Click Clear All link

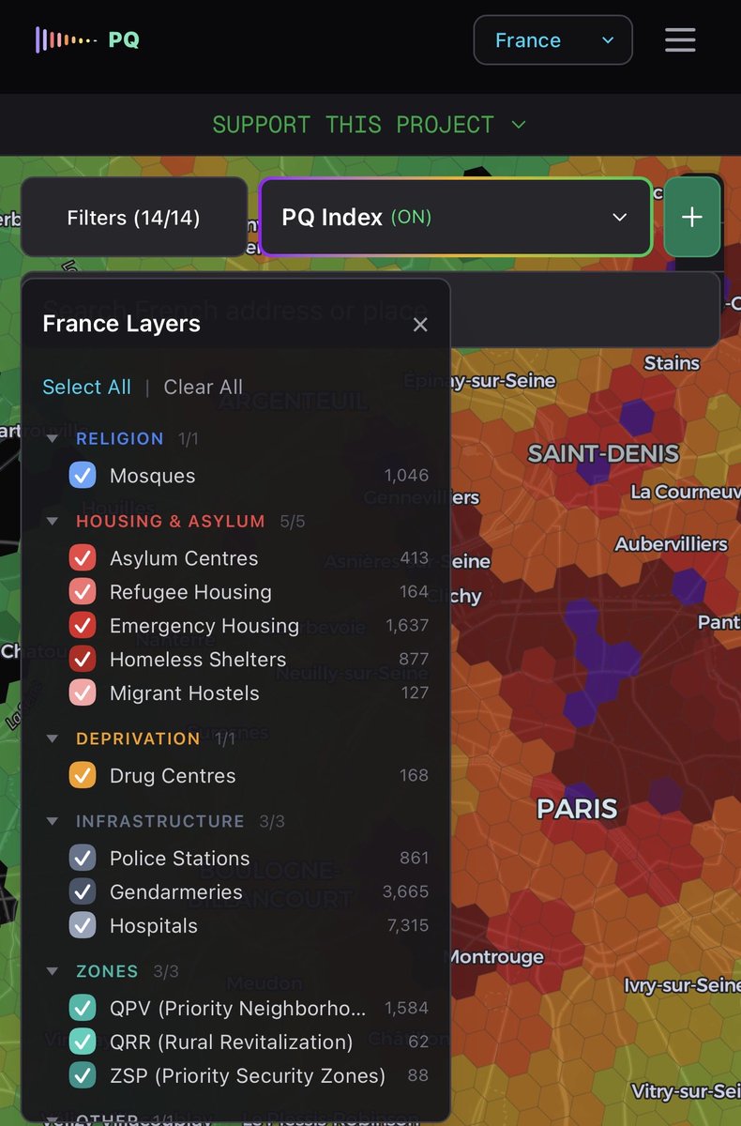204,387
